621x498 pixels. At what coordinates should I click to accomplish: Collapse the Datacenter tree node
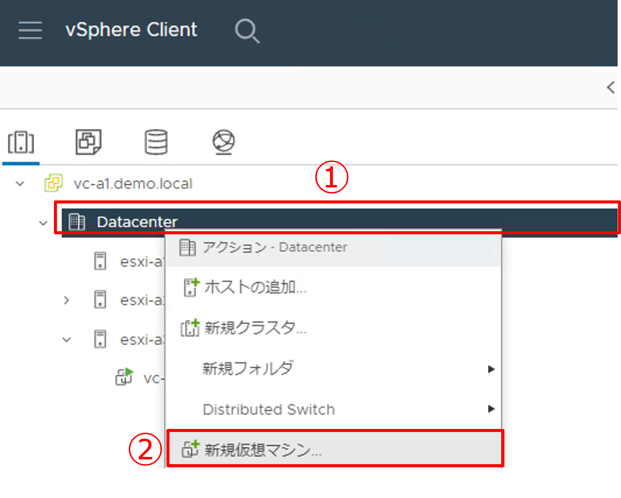click(x=43, y=223)
